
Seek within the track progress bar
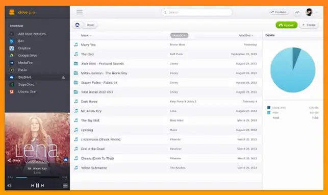point(38,177)
